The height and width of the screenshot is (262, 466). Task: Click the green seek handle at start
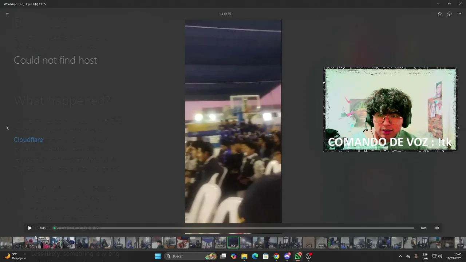pos(55,228)
